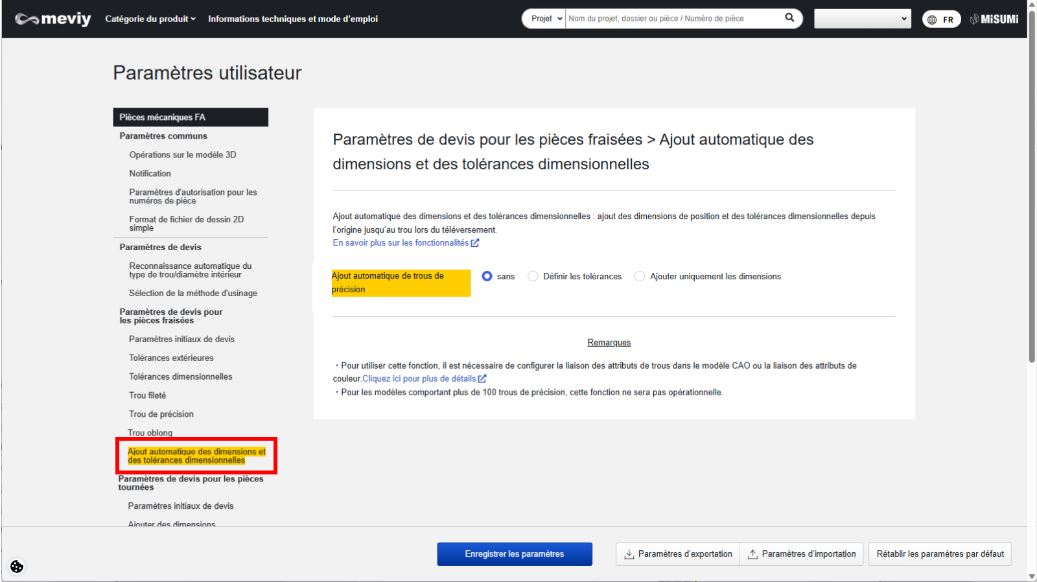This screenshot has height=582, width=1037.
Task: Expand 'Catégorie du produit' dropdown
Action: coord(150,19)
